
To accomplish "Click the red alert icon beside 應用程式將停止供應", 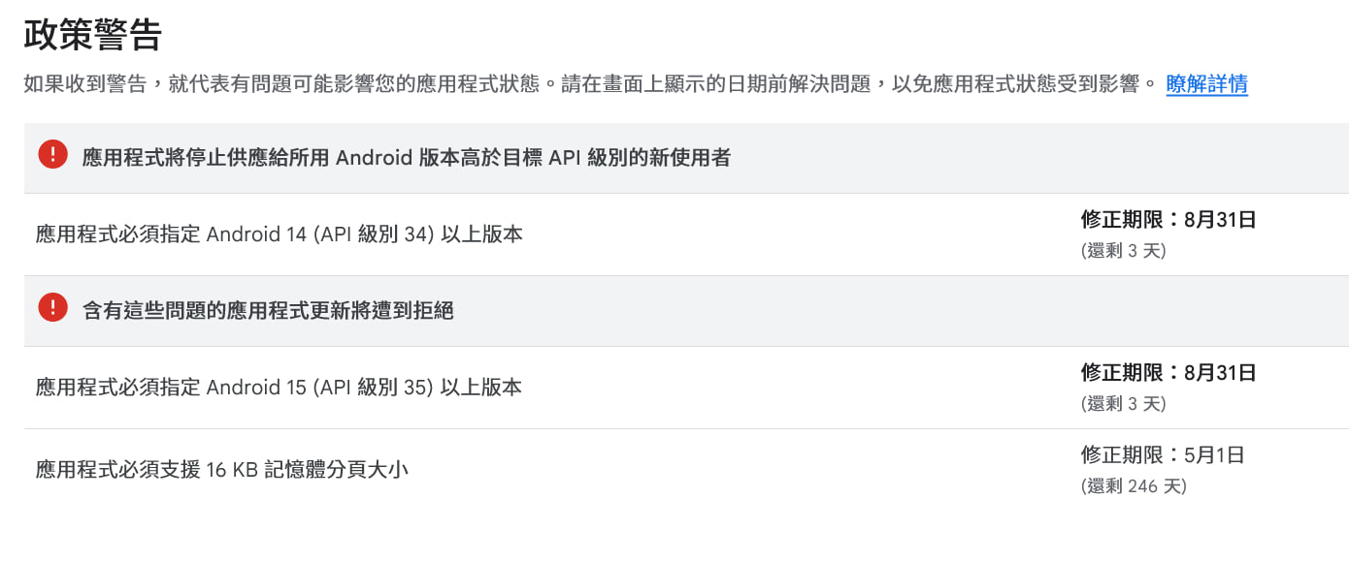I will pos(52,155).
